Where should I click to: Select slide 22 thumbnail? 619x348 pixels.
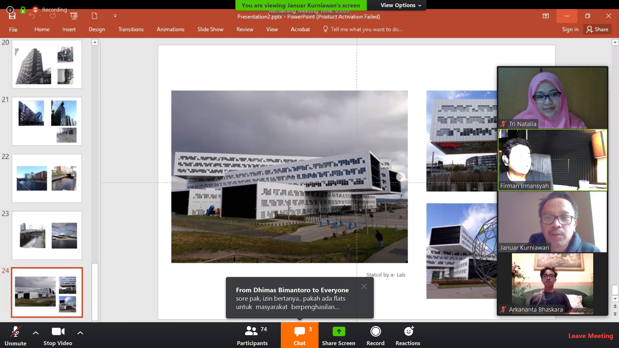[x=47, y=178]
